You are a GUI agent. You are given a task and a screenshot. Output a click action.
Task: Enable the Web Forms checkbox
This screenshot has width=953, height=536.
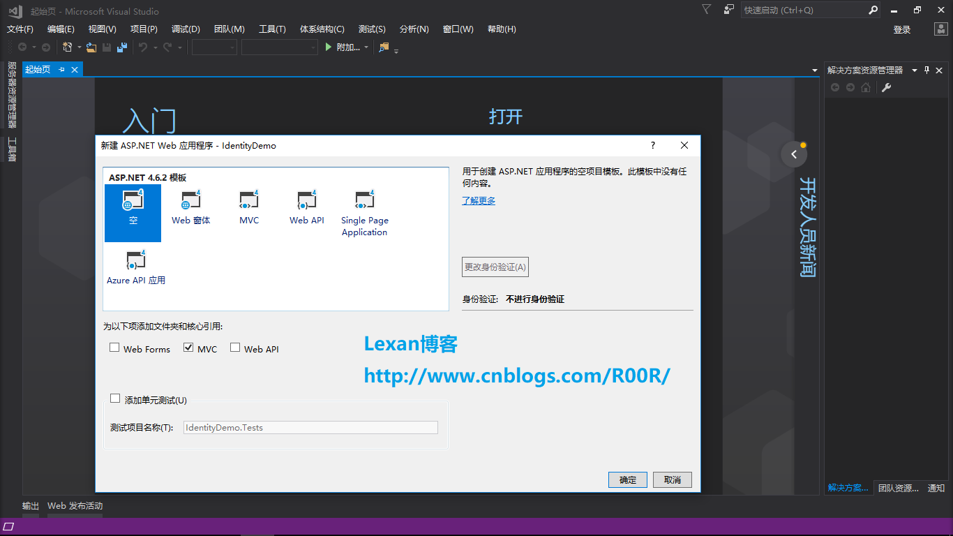(114, 348)
